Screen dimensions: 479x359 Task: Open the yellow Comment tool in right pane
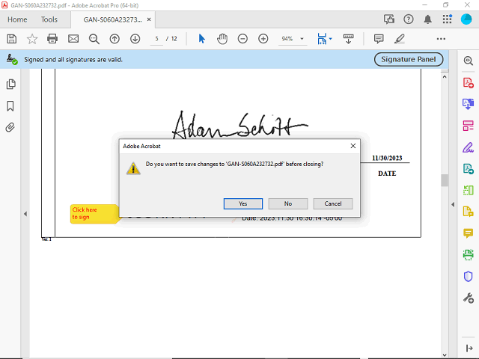(468, 233)
